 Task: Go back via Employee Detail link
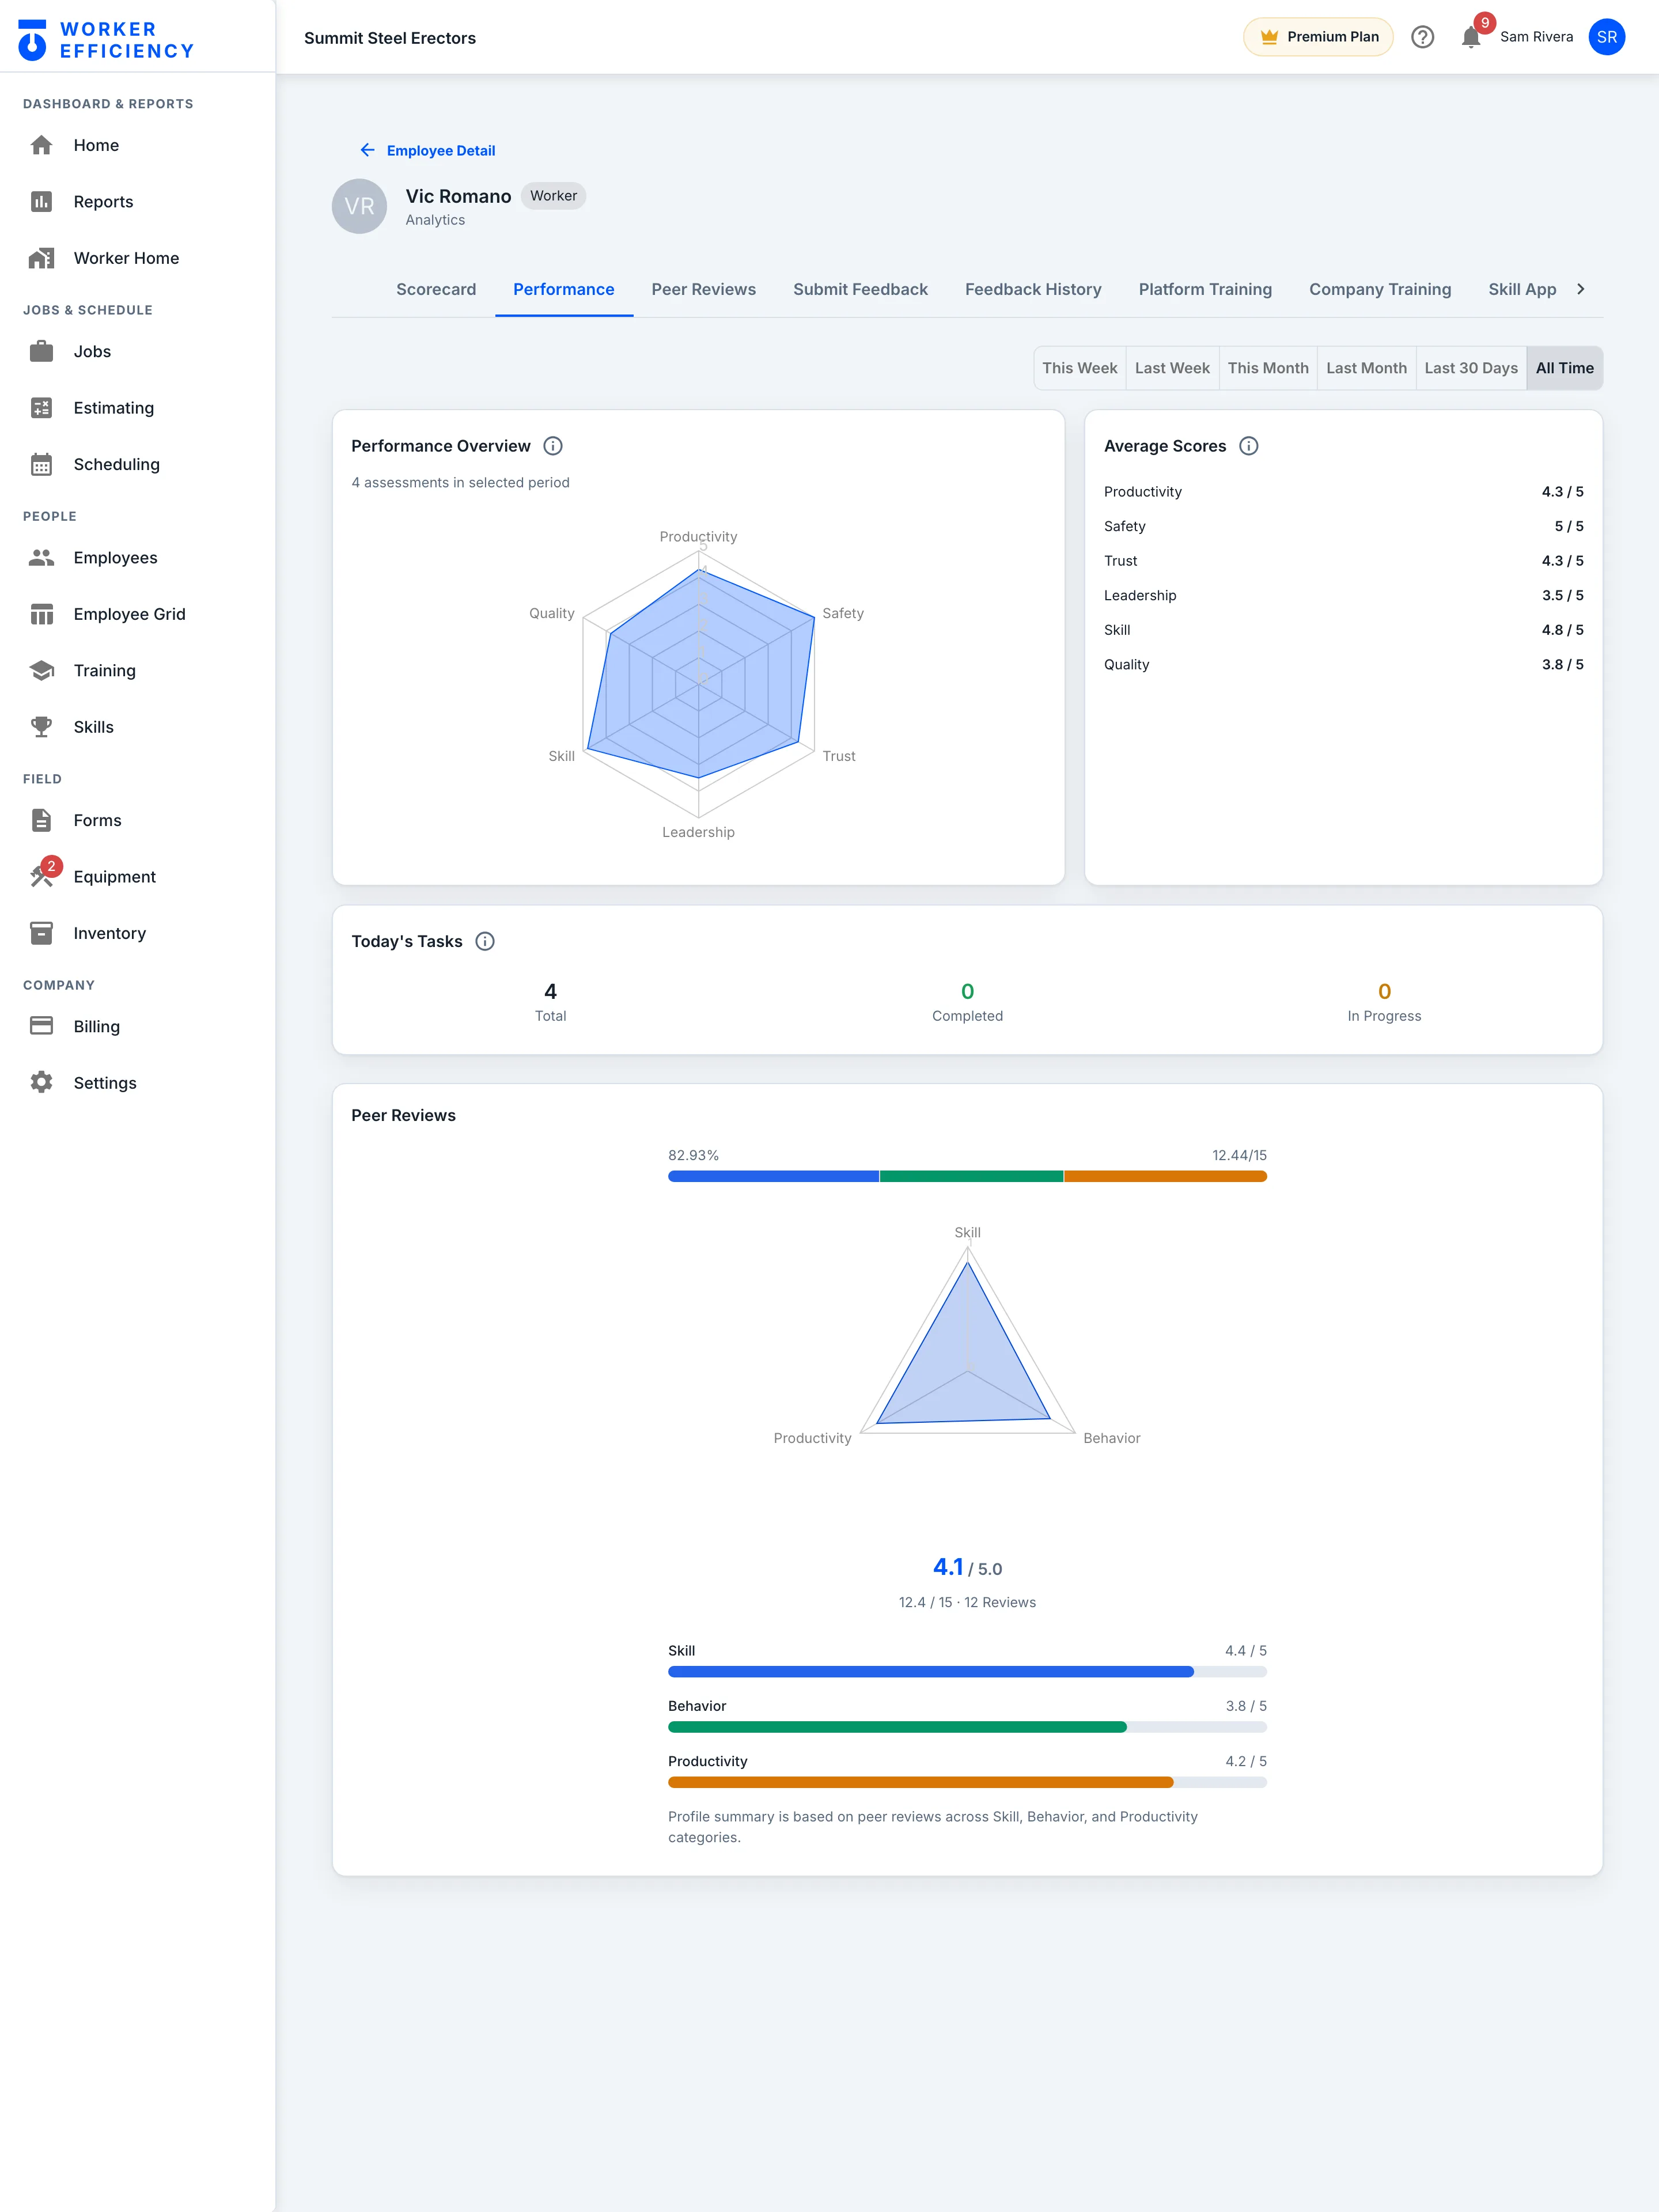(427, 150)
